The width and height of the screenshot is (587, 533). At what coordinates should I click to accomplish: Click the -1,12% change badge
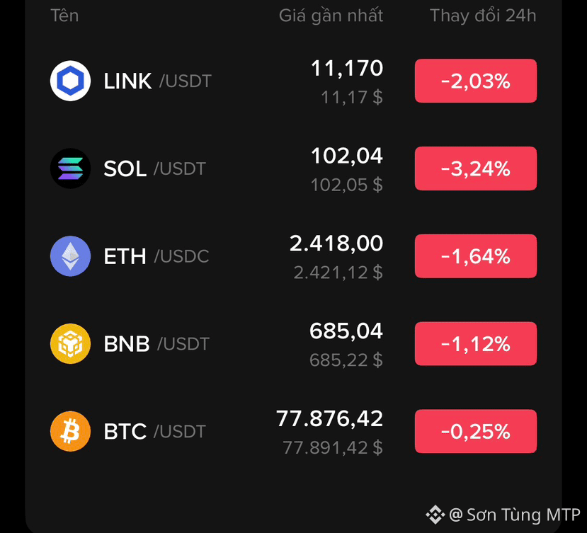475,343
